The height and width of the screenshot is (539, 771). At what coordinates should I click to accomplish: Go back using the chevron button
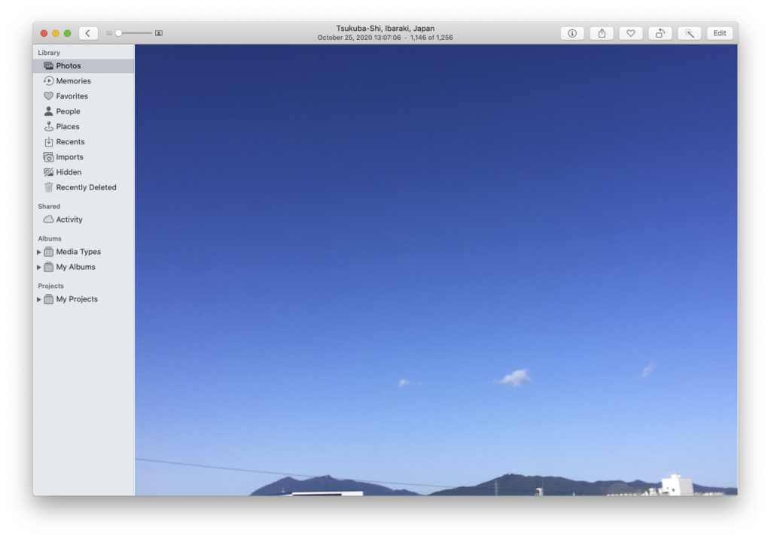tap(88, 33)
